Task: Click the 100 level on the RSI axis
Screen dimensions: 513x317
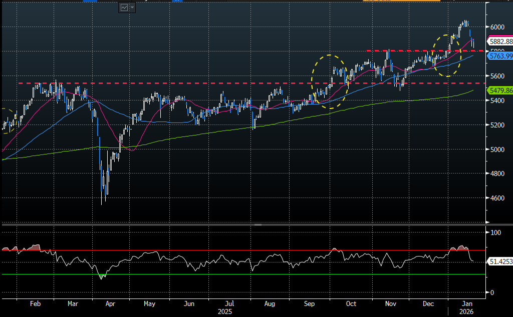Action: 496,233
